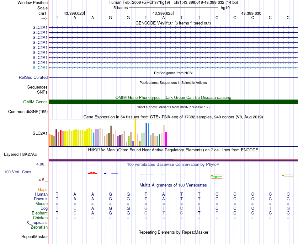Click the Zebrafish species label
Image resolution: width=298 pixels, height=244 pixels.
pos(39,227)
